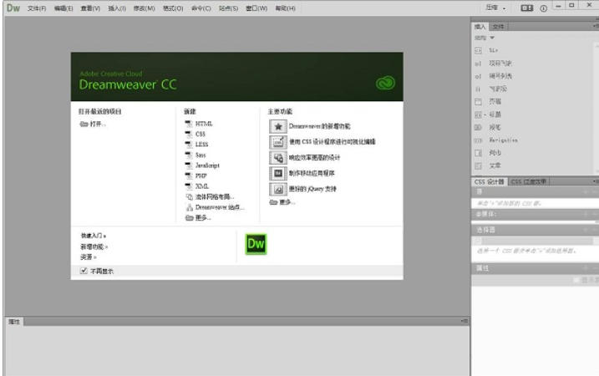Viewport: 599px width, 376px height.
Task: Click the 属性 tab of the bottom panel
Action: pos(14,322)
